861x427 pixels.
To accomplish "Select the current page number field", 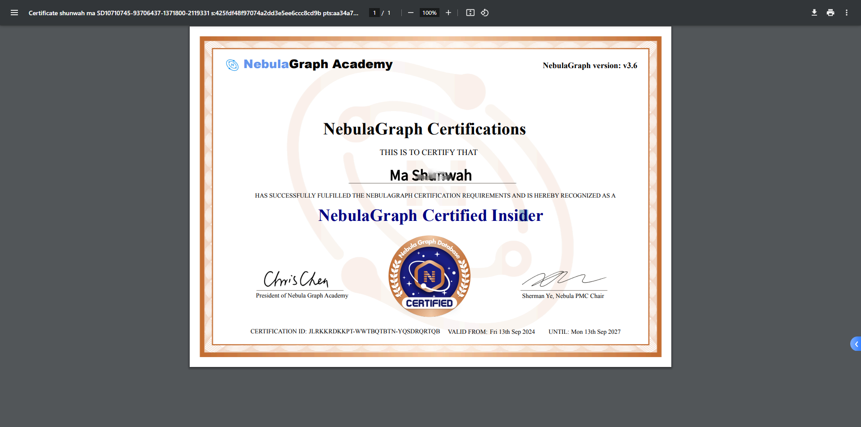I will [x=374, y=13].
